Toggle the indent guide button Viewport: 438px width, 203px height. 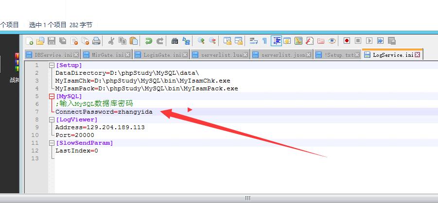tap(276, 41)
